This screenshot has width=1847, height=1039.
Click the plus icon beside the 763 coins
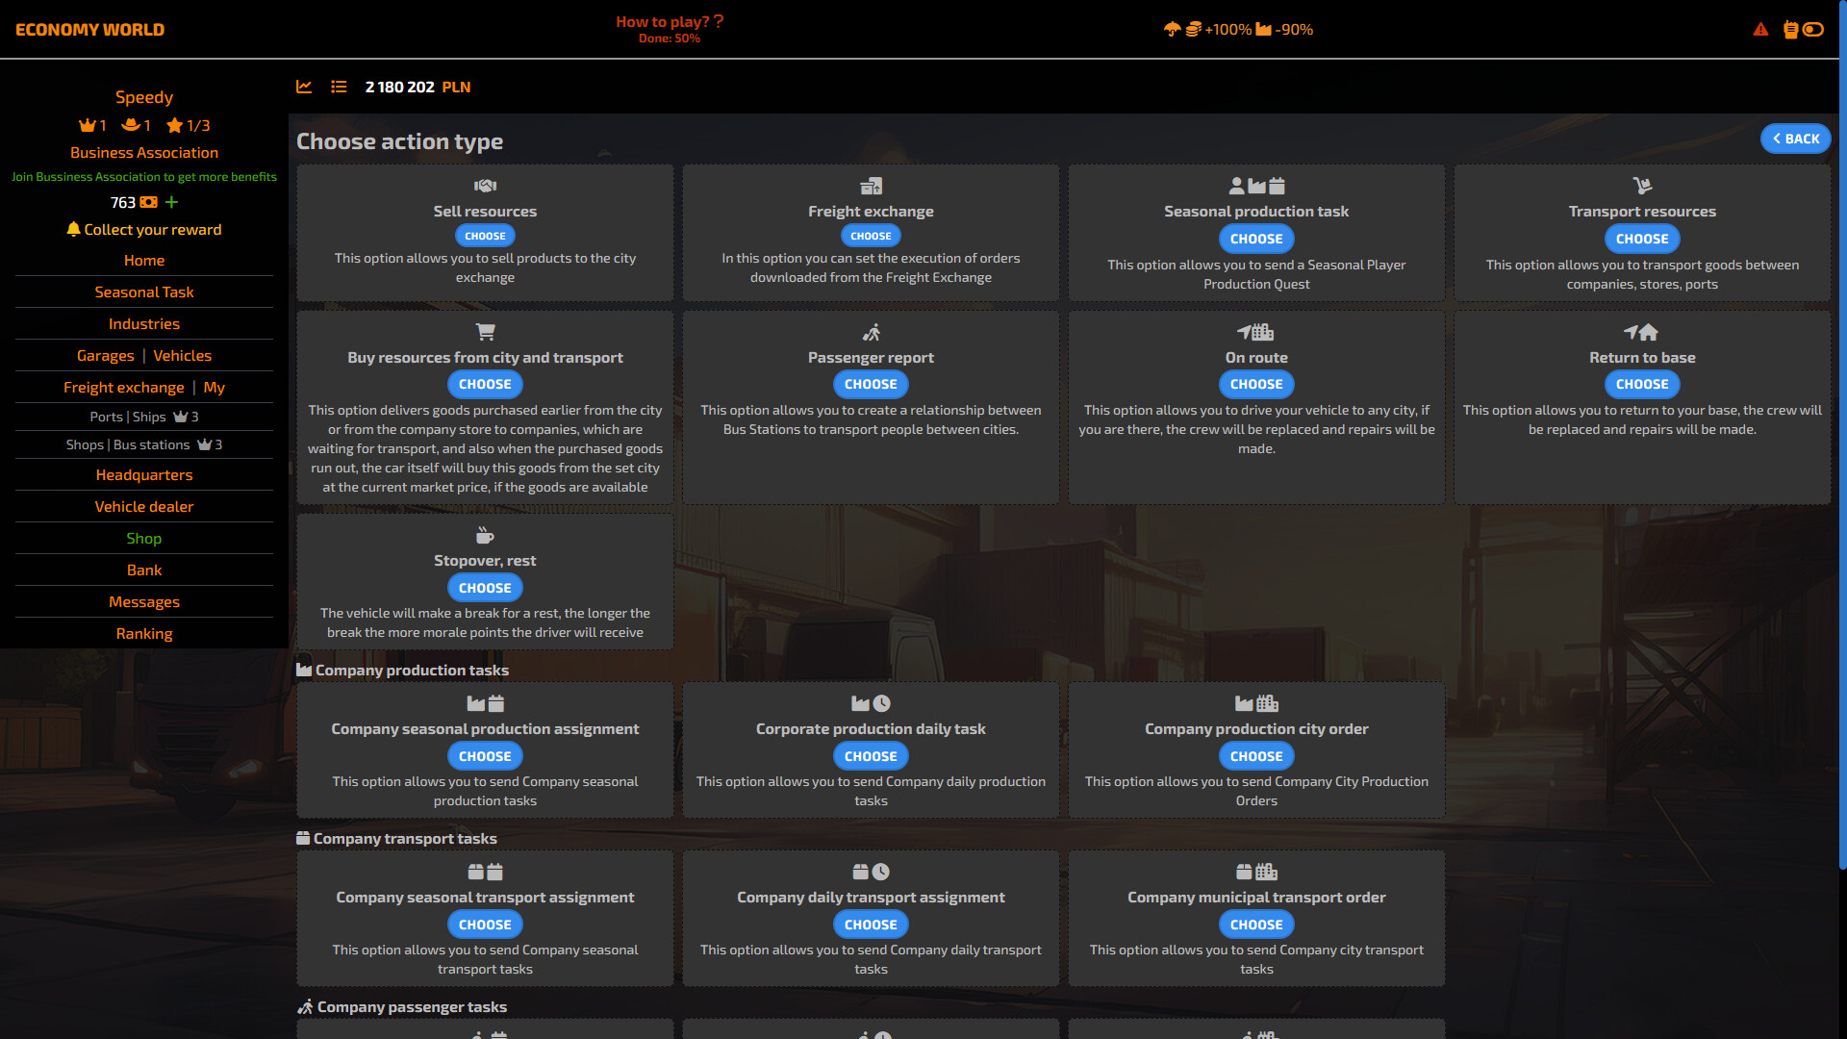[171, 203]
